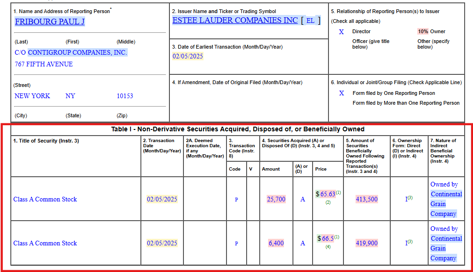Click Owned by Continental Grain Company, 413,500 row

(446, 199)
